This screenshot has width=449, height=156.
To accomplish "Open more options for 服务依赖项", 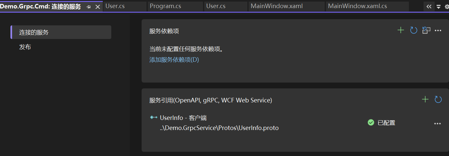I will click(x=438, y=31).
